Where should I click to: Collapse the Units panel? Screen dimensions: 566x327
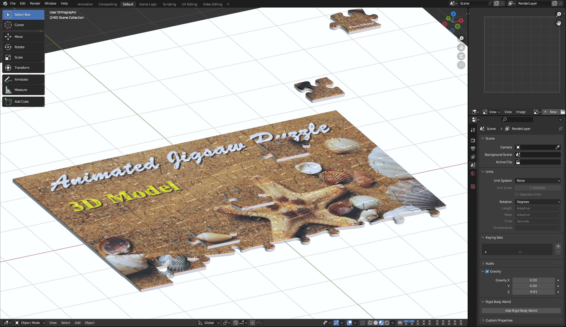(489, 172)
